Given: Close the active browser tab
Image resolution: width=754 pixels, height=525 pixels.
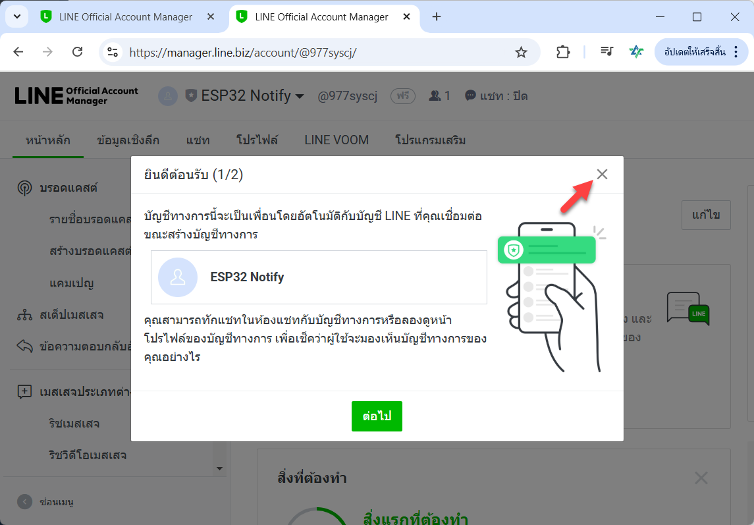Looking at the screenshot, I should 406,17.
